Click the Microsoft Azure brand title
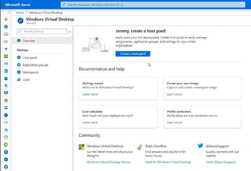Image resolution: width=251 pixels, height=171 pixels. click(18, 5)
